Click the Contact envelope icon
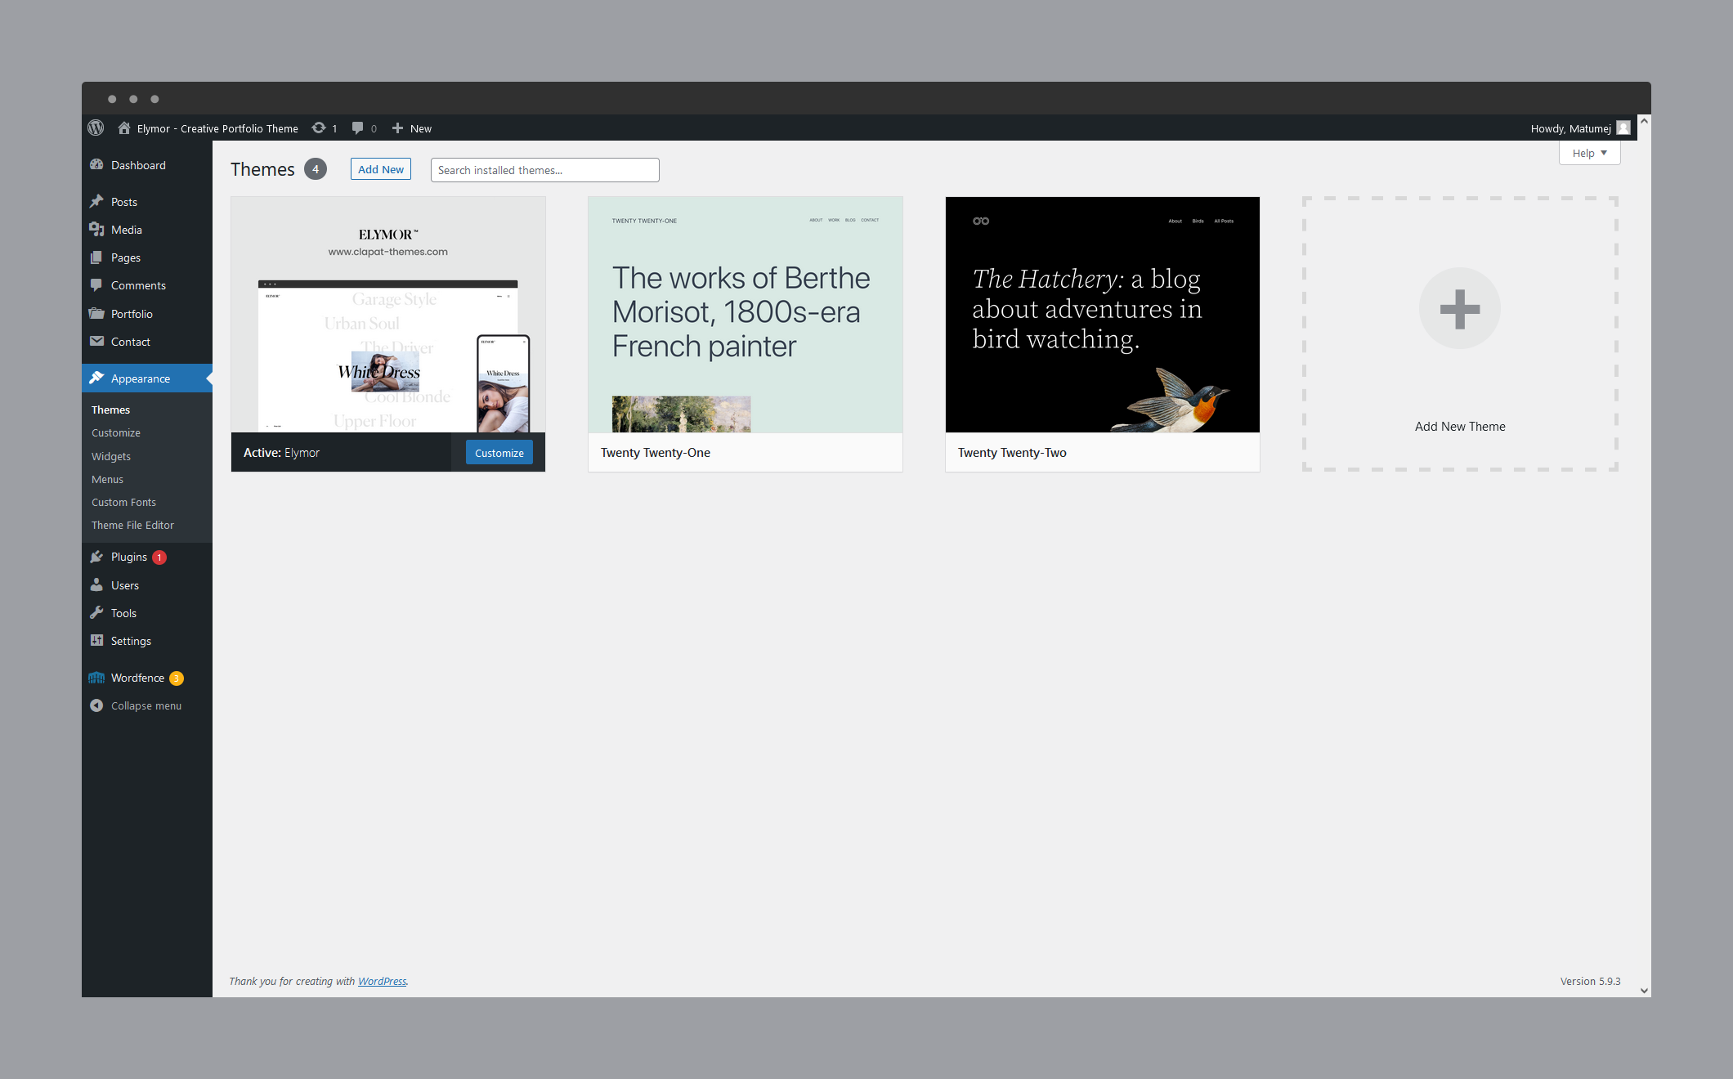This screenshot has width=1733, height=1079. coord(96,341)
